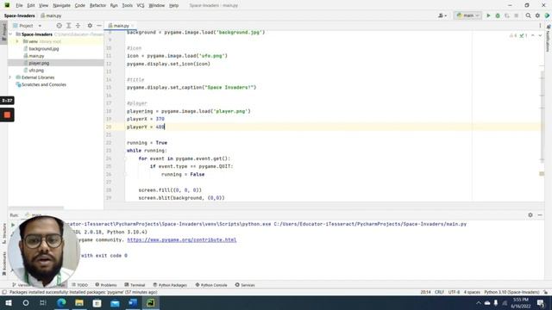Start debugging with the bug icon

tap(498, 15)
